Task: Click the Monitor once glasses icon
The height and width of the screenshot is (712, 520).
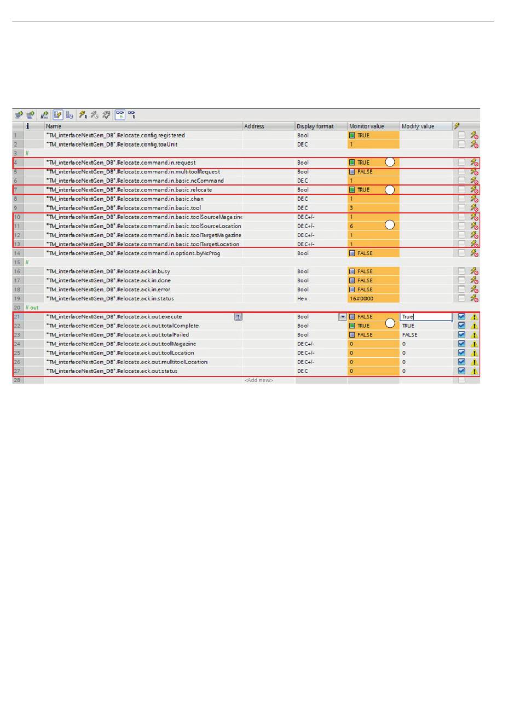Action: (132, 115)
